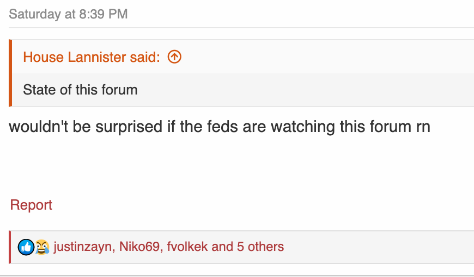Viewport: 474px width, 277px height.
Task: Jump to quoted post via up-arrow icon
Action: [174, 56]
